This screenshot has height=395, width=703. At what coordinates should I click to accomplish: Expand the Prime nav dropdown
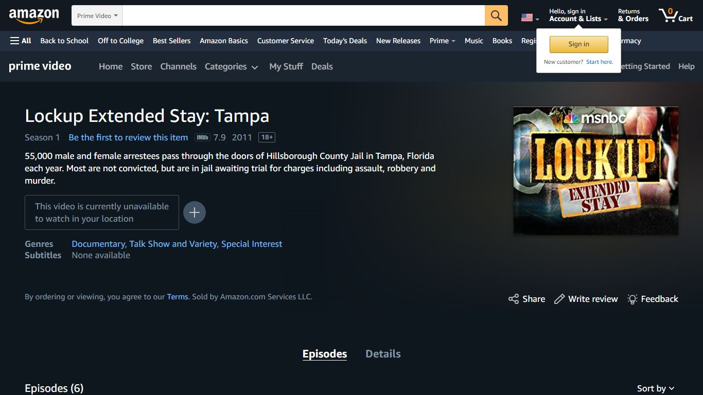(x=443, y=41)
